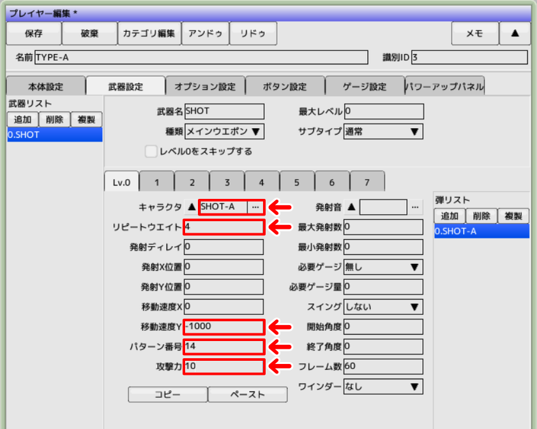Open the ワインダー dropdown set to なし

tap(383, 386)
